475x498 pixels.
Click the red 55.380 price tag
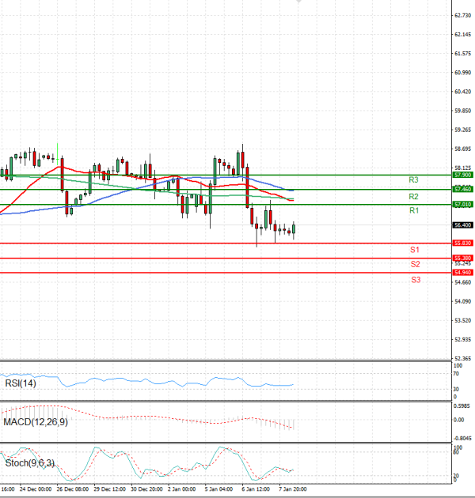(462, 258)
